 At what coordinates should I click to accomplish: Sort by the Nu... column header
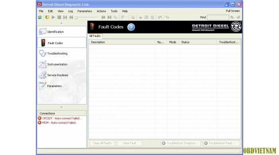(161, 42)
